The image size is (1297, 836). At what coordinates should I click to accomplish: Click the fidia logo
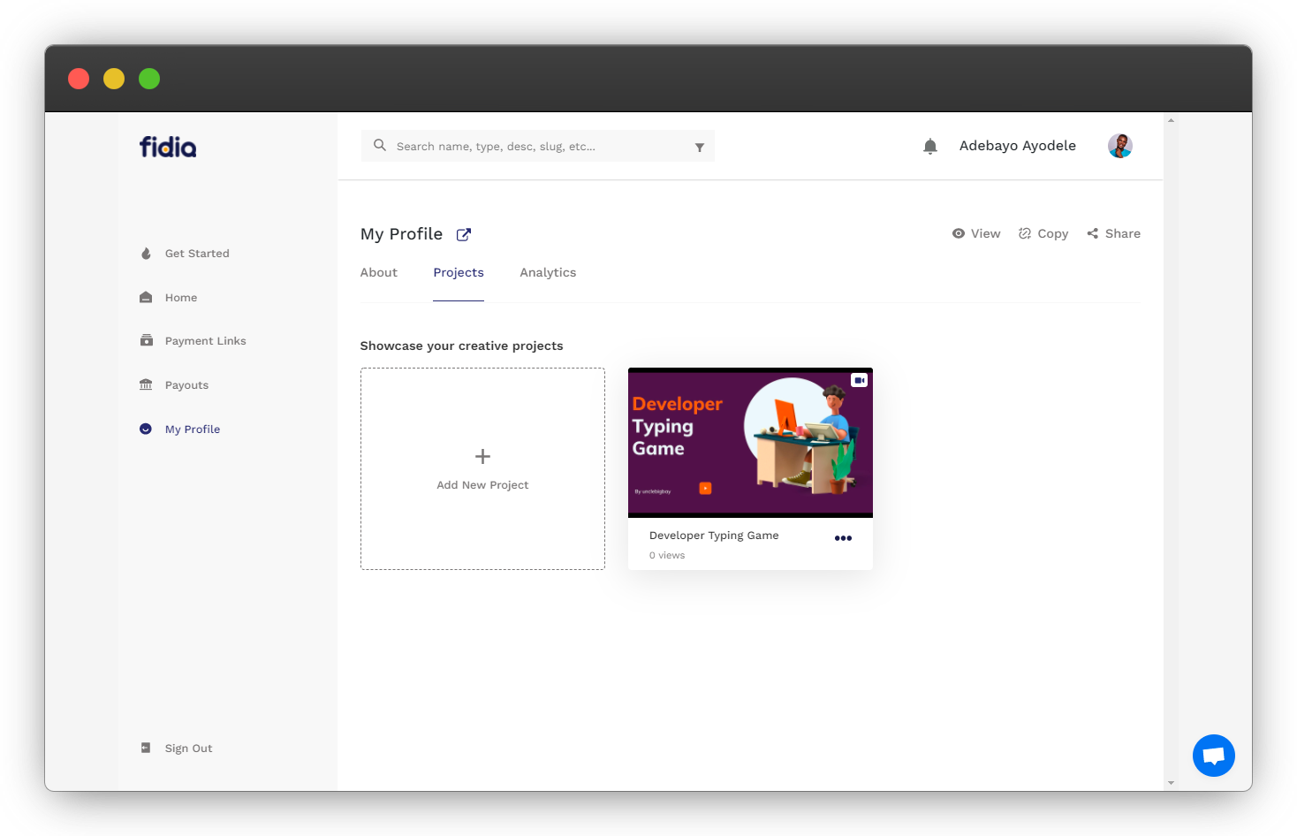pos(168,147)
